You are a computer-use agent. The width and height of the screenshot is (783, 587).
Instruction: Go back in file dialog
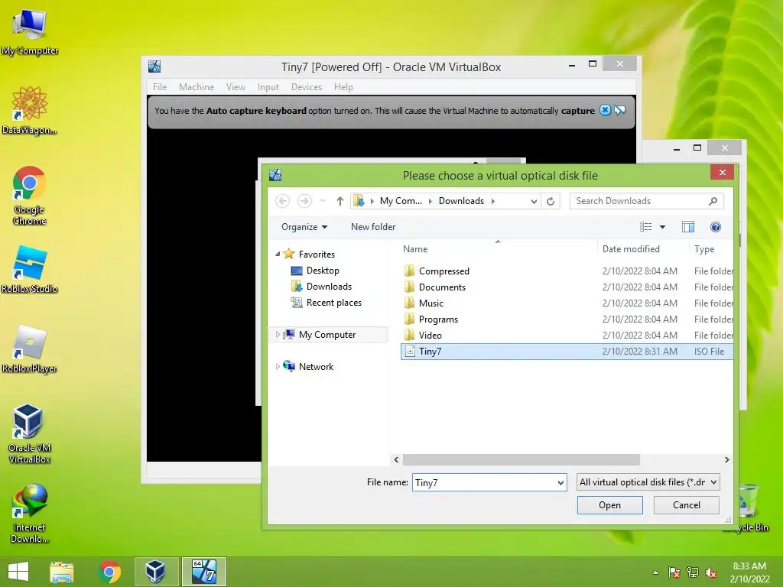pyautogui.click(x=282, y=201)
